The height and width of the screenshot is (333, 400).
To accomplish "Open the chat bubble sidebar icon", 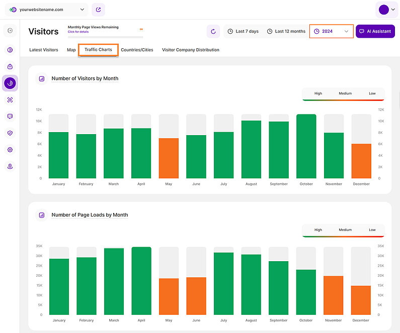I will [x=10, y=117].
